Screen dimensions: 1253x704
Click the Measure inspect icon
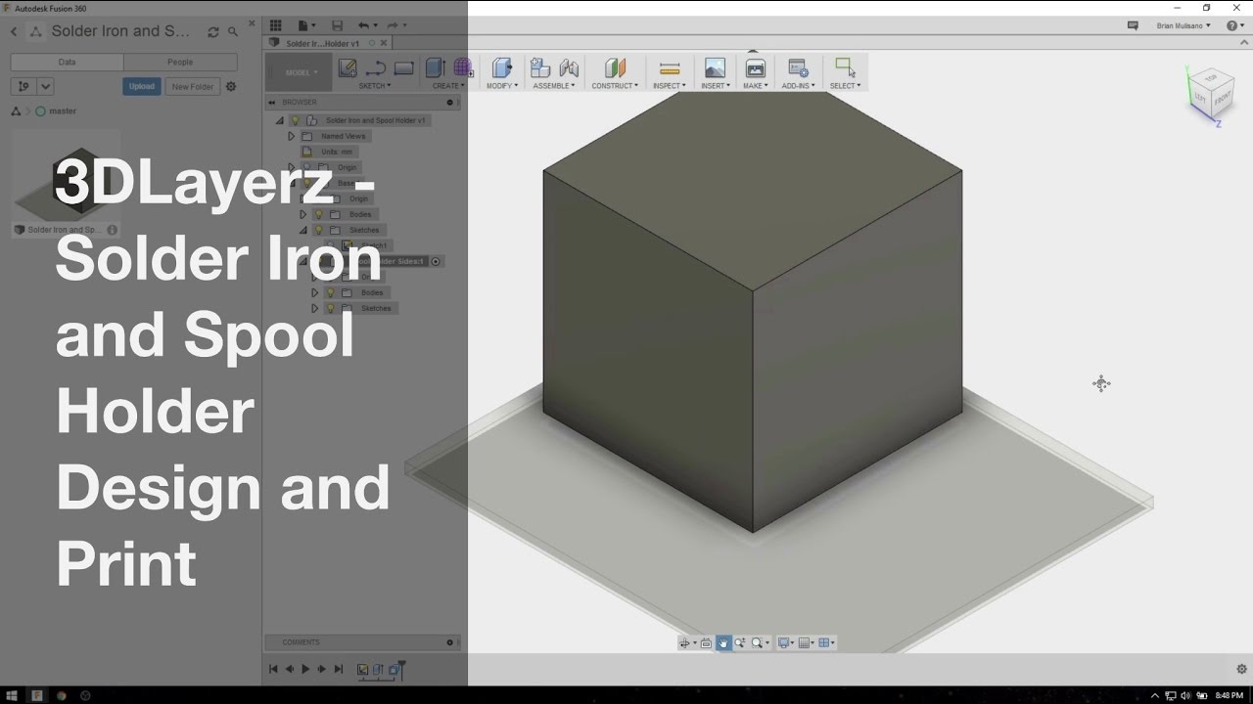670,68
